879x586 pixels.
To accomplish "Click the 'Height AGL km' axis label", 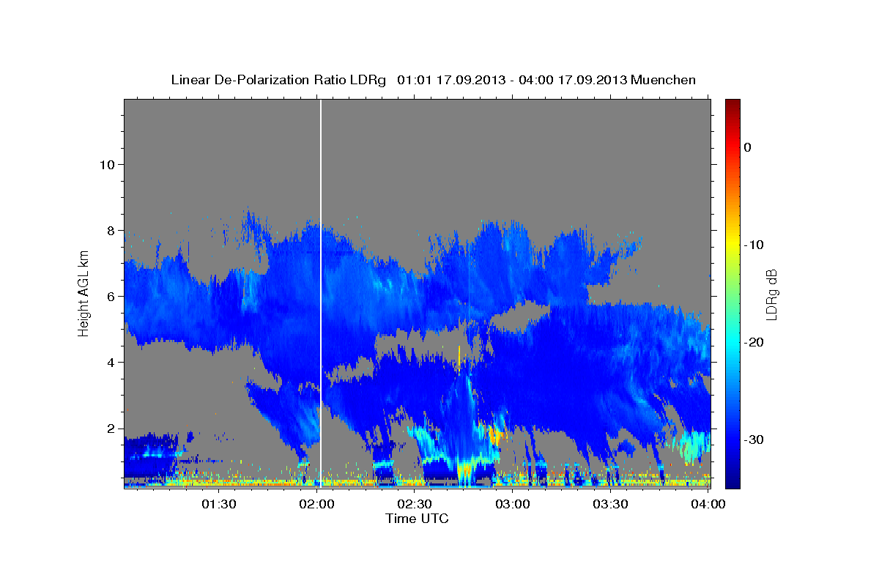I will [84, 293].
